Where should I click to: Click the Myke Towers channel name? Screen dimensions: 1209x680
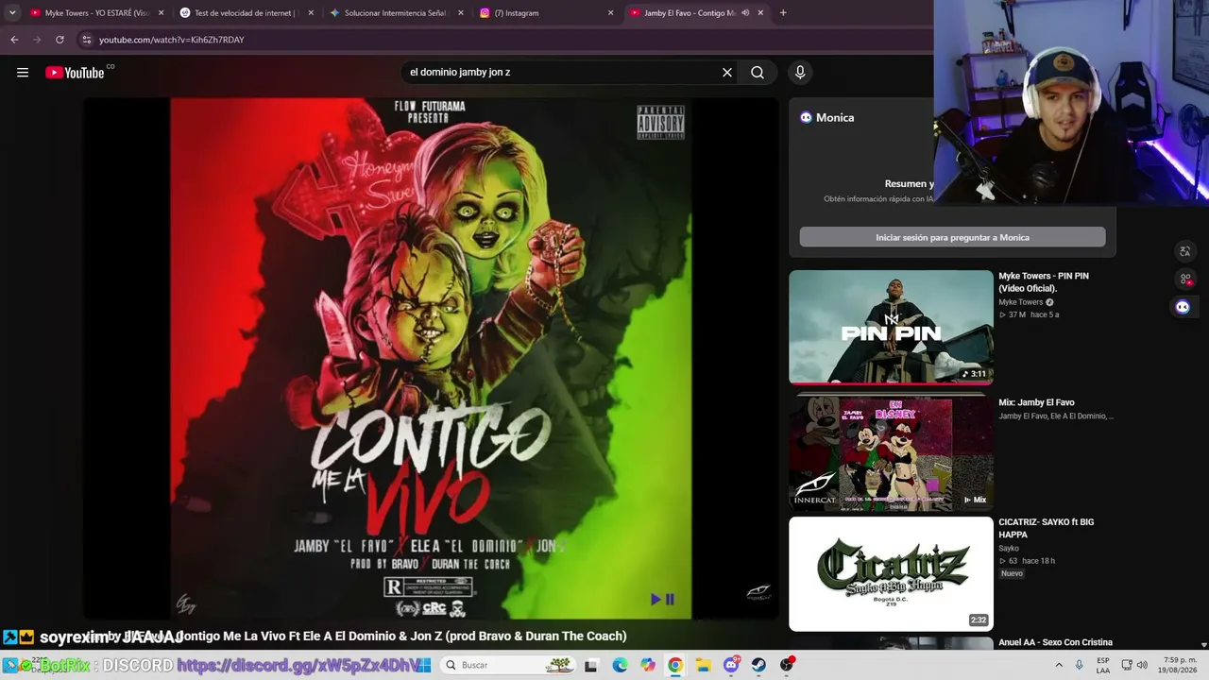tap(1021, 302)
